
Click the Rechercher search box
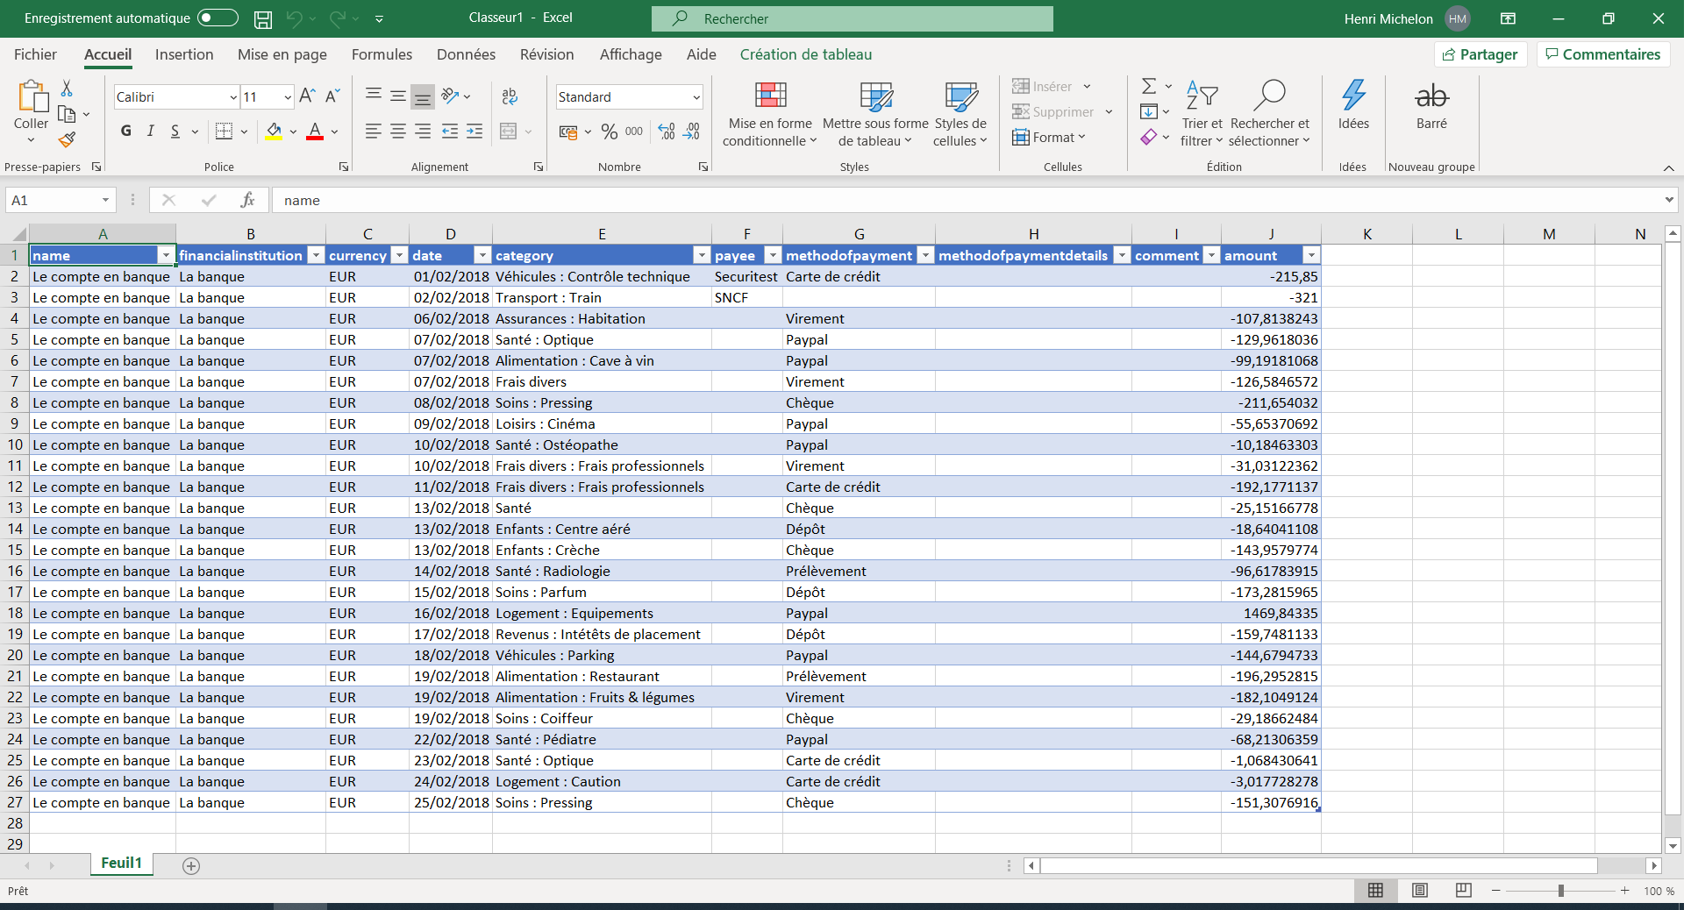click(x=853, y=18)
